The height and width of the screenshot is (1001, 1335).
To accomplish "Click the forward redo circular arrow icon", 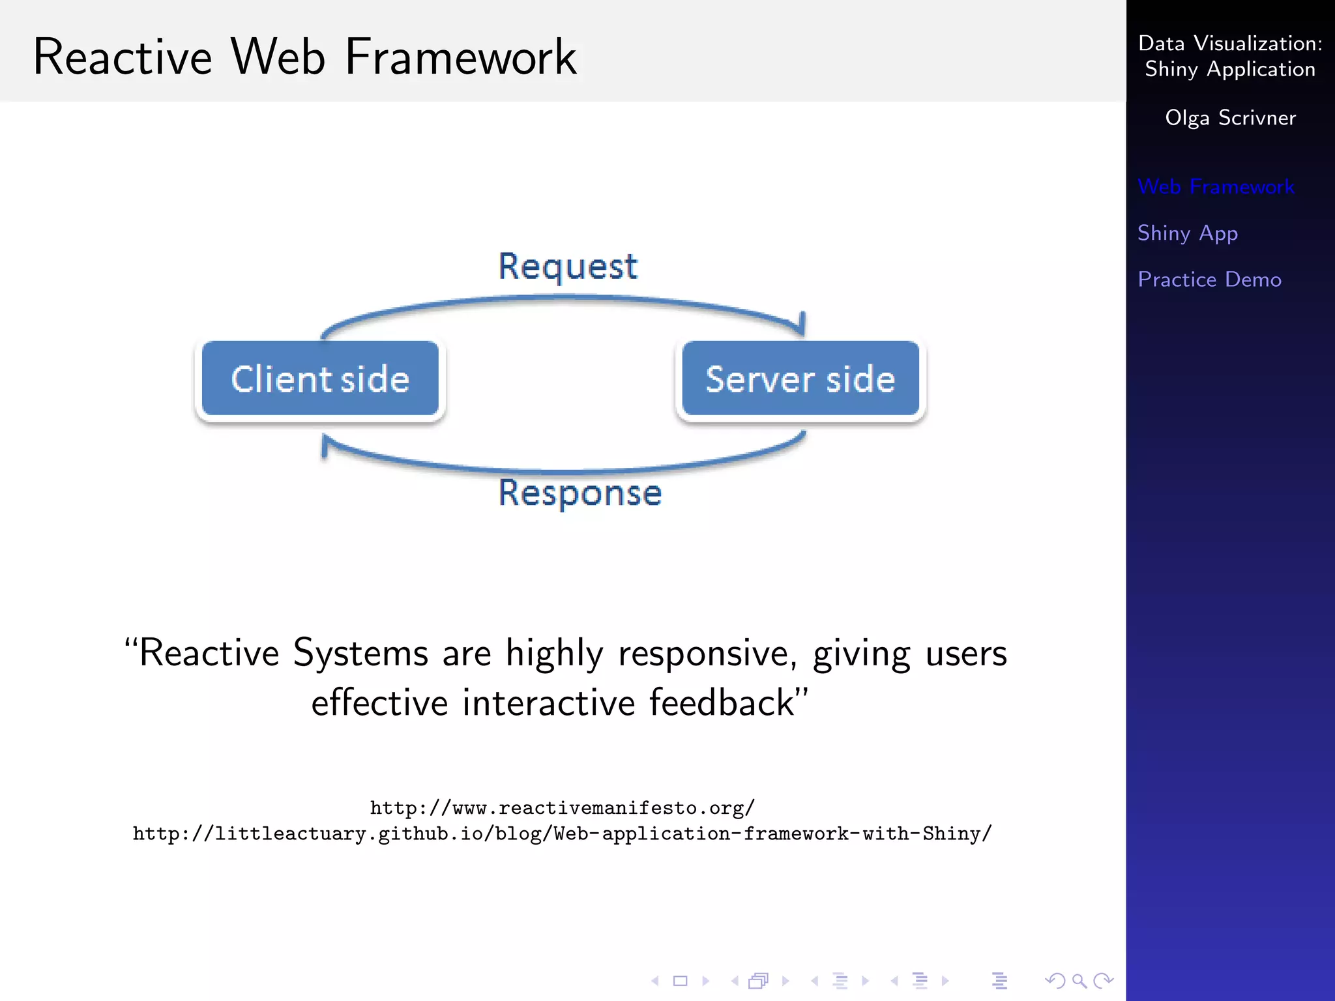I will point(1104,981).
